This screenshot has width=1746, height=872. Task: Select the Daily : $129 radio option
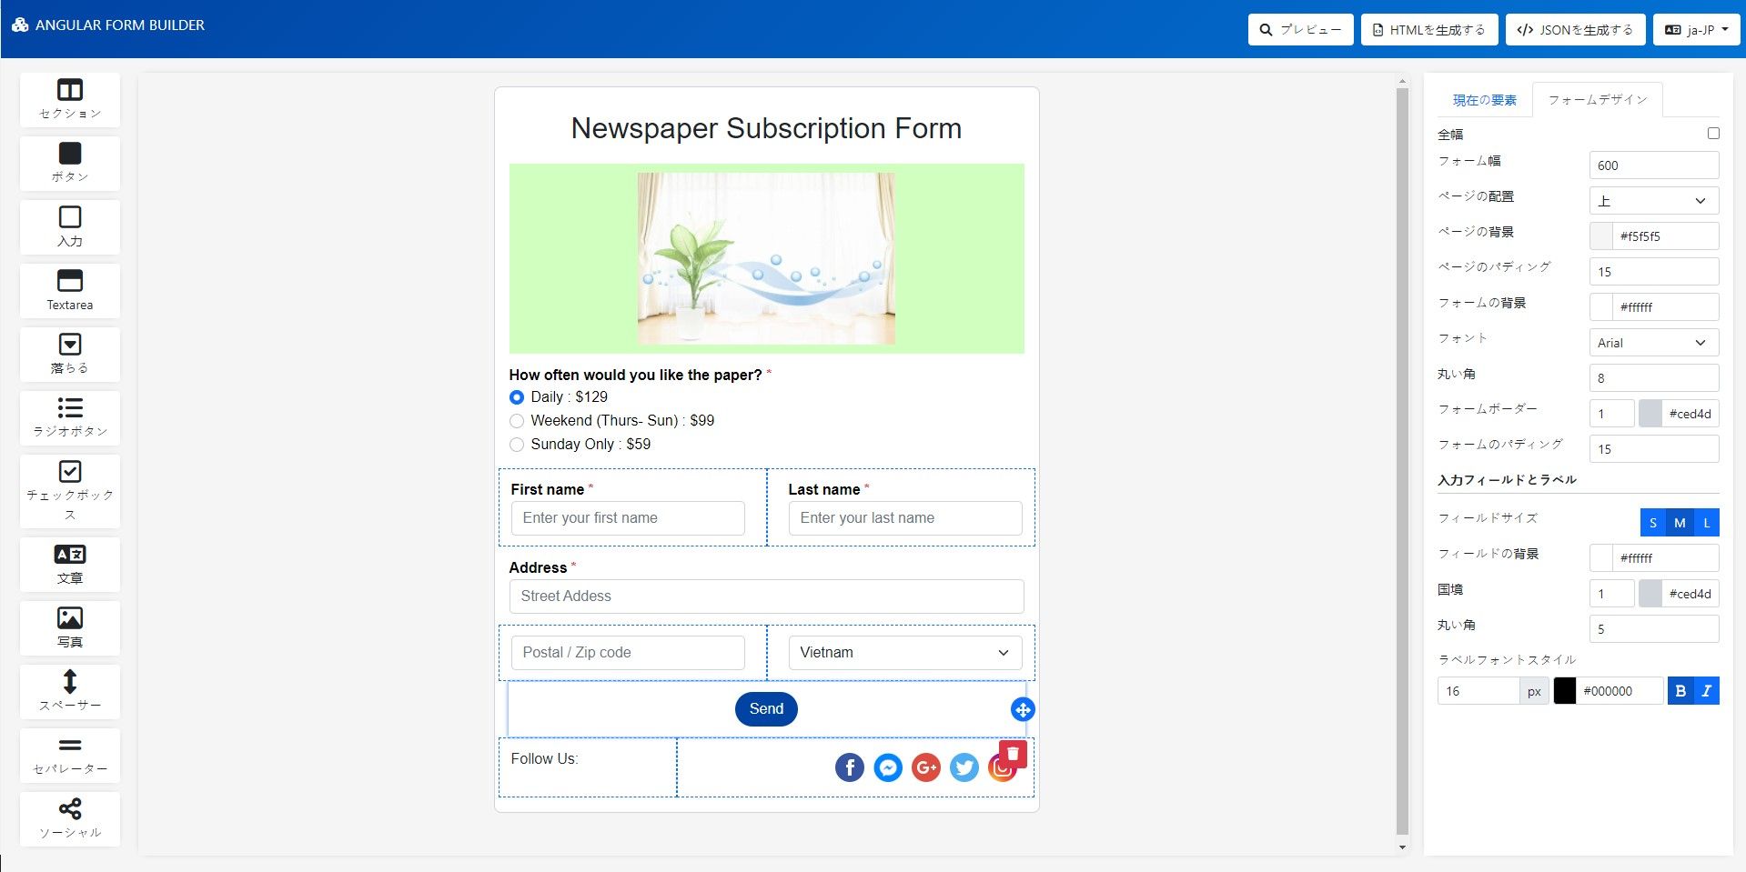[x=517, y=397]
